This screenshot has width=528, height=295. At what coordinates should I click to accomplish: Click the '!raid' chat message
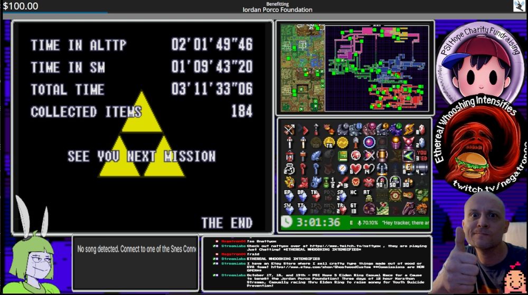coord(252,254)
